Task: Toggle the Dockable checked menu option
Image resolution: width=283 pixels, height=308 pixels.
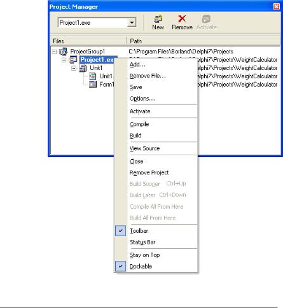Action: [x=156, y=266]
